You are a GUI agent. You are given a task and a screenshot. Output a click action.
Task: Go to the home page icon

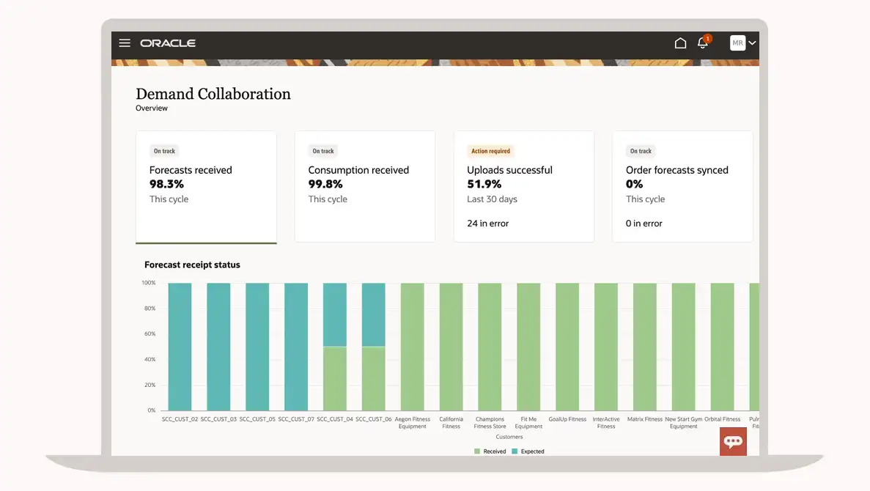point(680,43)
